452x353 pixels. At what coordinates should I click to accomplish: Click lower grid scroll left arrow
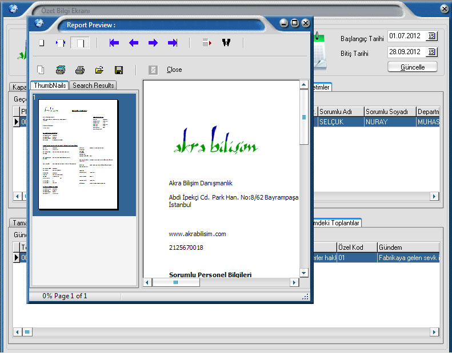[17, 332]
